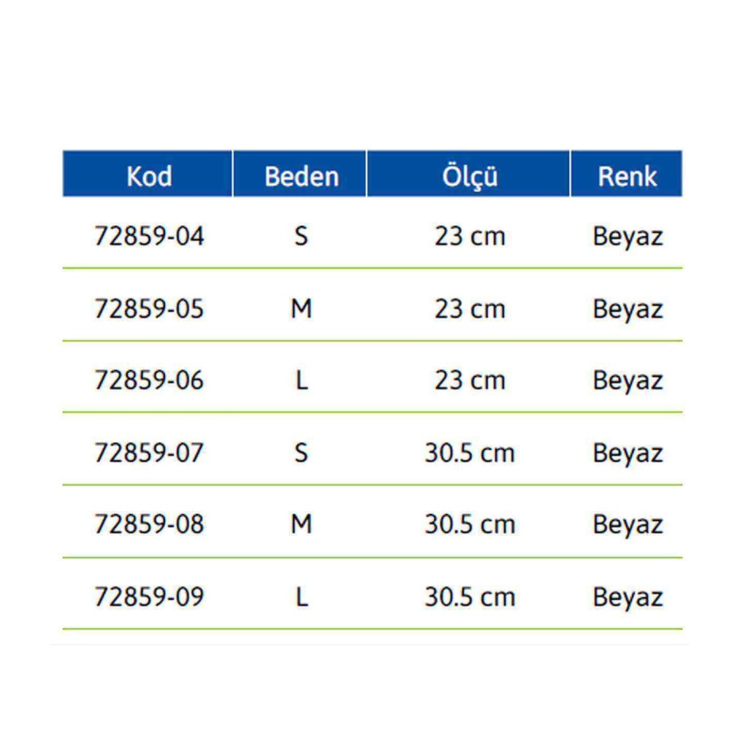
Task: Click size M in the 72859-05 row
Action: [302, 309]
